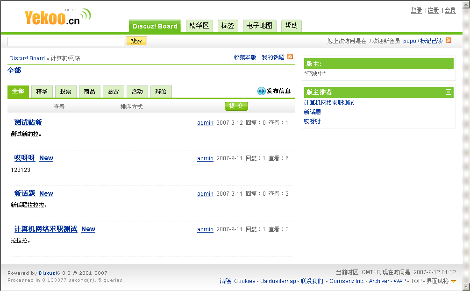Click WAP footer link
Screen dimensions: 470x291
tap(399, 281)
